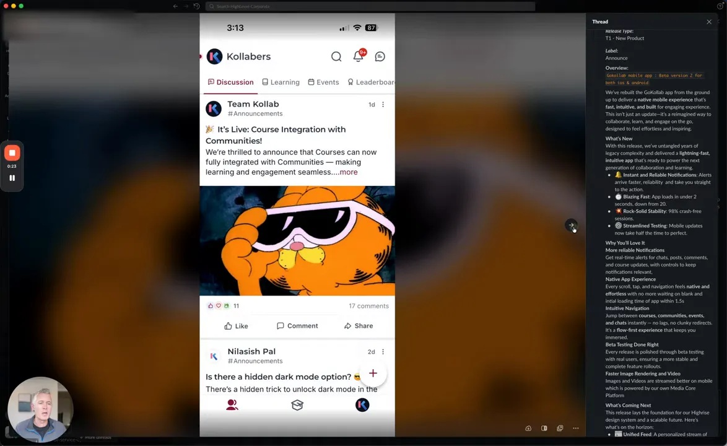The width and height of the screenshot is (727, 446).
Task: Click #Announcements tag under Nilasish Pal
Action: pos(255,361)
